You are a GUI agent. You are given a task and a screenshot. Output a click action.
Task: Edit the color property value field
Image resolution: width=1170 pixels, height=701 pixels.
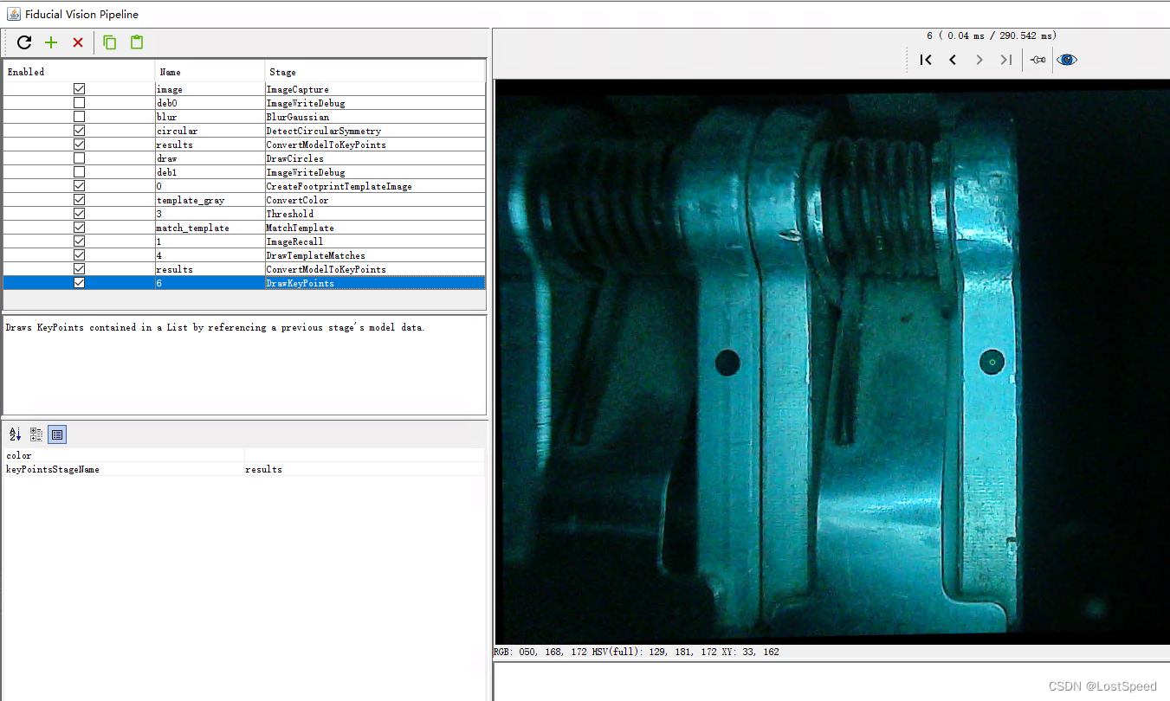click(x=365, y=455)
